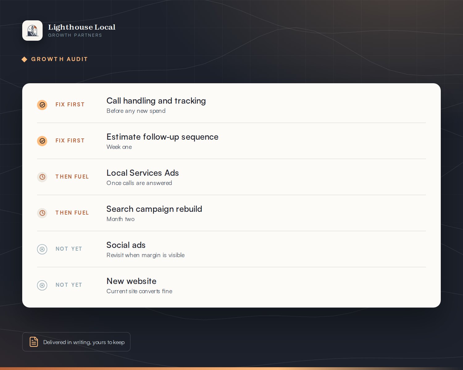The image size is (463, 370).
Task: Click the clock icon for Search campaign rebuild
Action: (x=42, y=213)
